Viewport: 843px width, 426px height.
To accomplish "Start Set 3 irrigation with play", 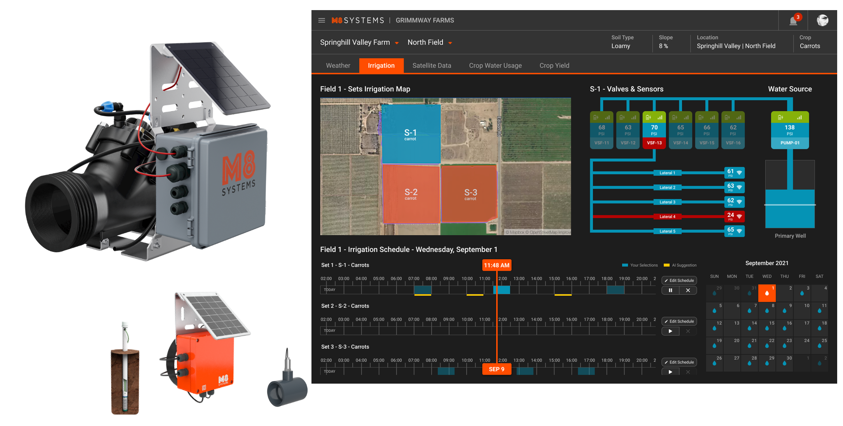I will (x=670, y=372).
